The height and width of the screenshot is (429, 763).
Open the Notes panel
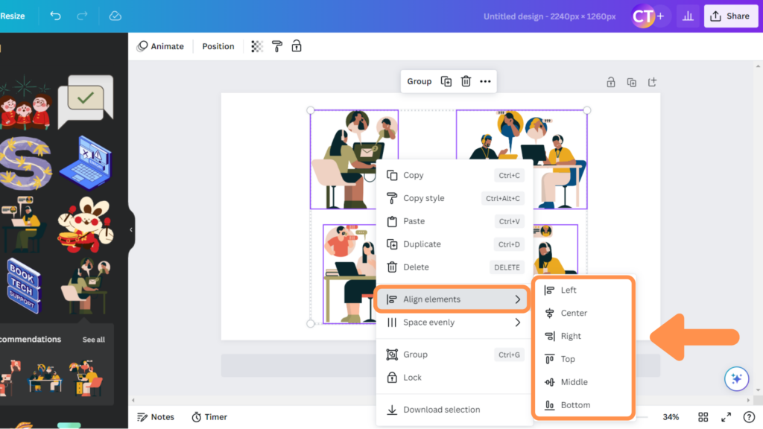(x=156, y=417)
